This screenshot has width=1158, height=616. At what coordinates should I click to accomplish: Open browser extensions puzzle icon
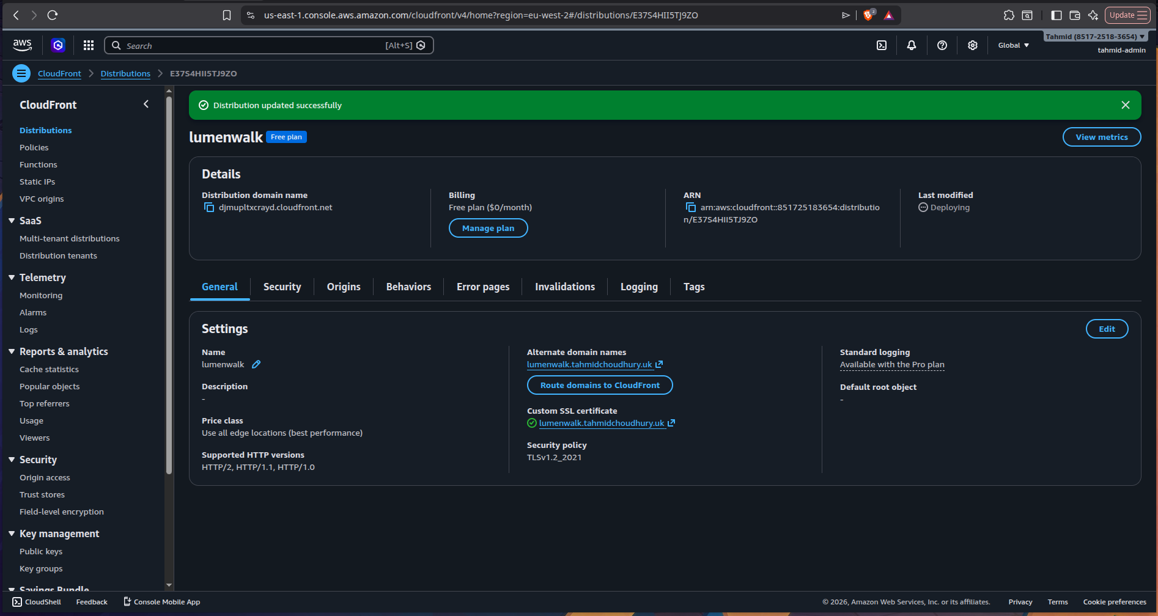coord(1009,15)
